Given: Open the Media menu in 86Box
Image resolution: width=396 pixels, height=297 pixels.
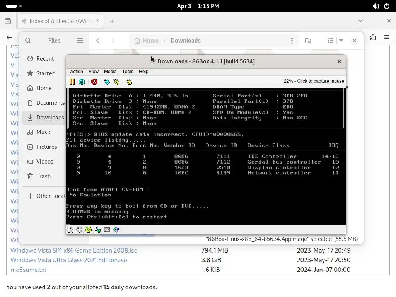Looking at the screenshot, I should [110, 72].
